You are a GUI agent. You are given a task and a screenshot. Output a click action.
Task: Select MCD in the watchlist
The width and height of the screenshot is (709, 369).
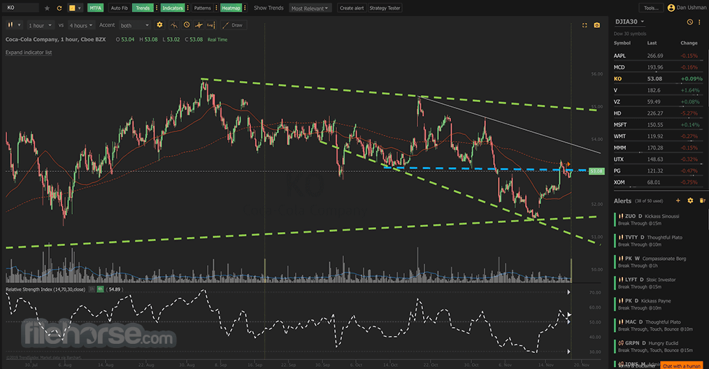pyautogui.click(x=659, y=67)
